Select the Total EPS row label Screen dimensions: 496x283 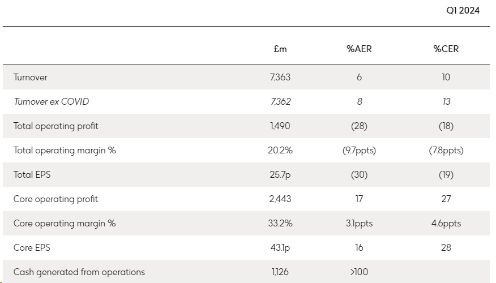point(32,175)
